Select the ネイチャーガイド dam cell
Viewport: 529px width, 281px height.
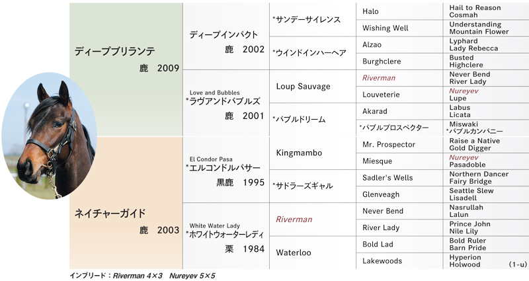[126, 203]
